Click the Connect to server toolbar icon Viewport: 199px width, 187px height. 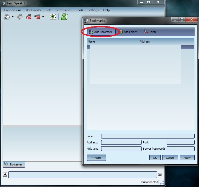7,17
